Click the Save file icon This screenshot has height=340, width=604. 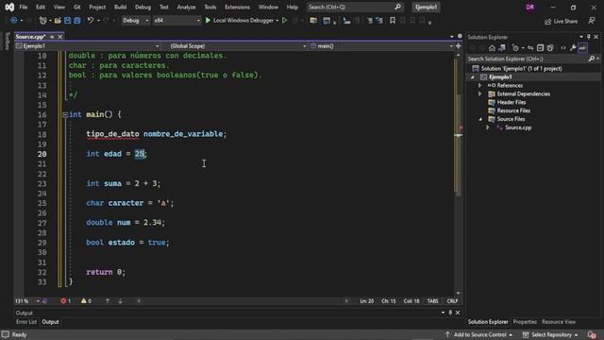67,21
